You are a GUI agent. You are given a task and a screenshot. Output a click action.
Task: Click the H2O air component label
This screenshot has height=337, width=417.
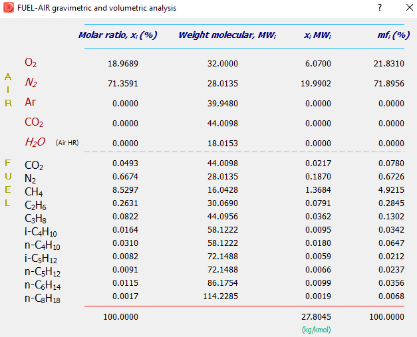click(x=35, y=142)
